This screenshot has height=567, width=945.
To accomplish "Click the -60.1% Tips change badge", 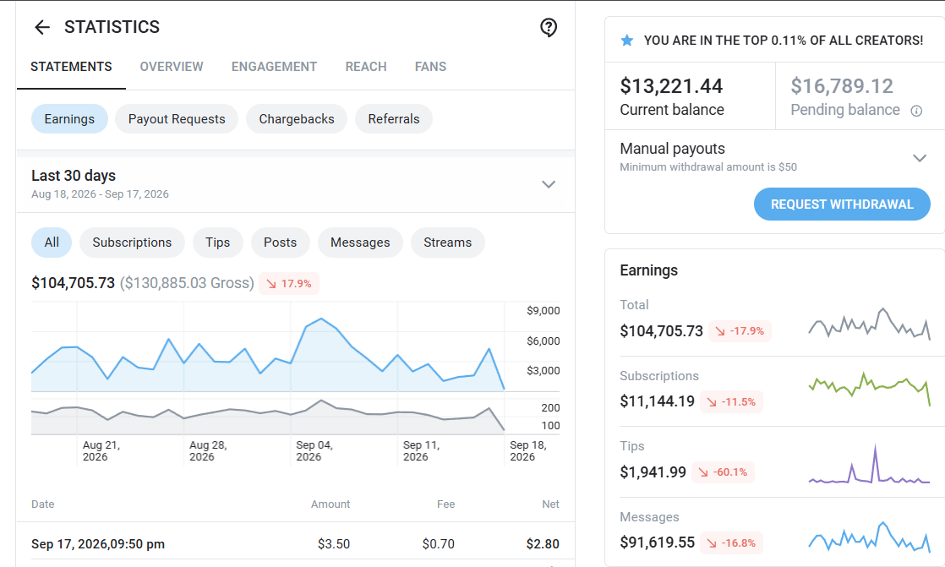I will [x=723, y=472].
